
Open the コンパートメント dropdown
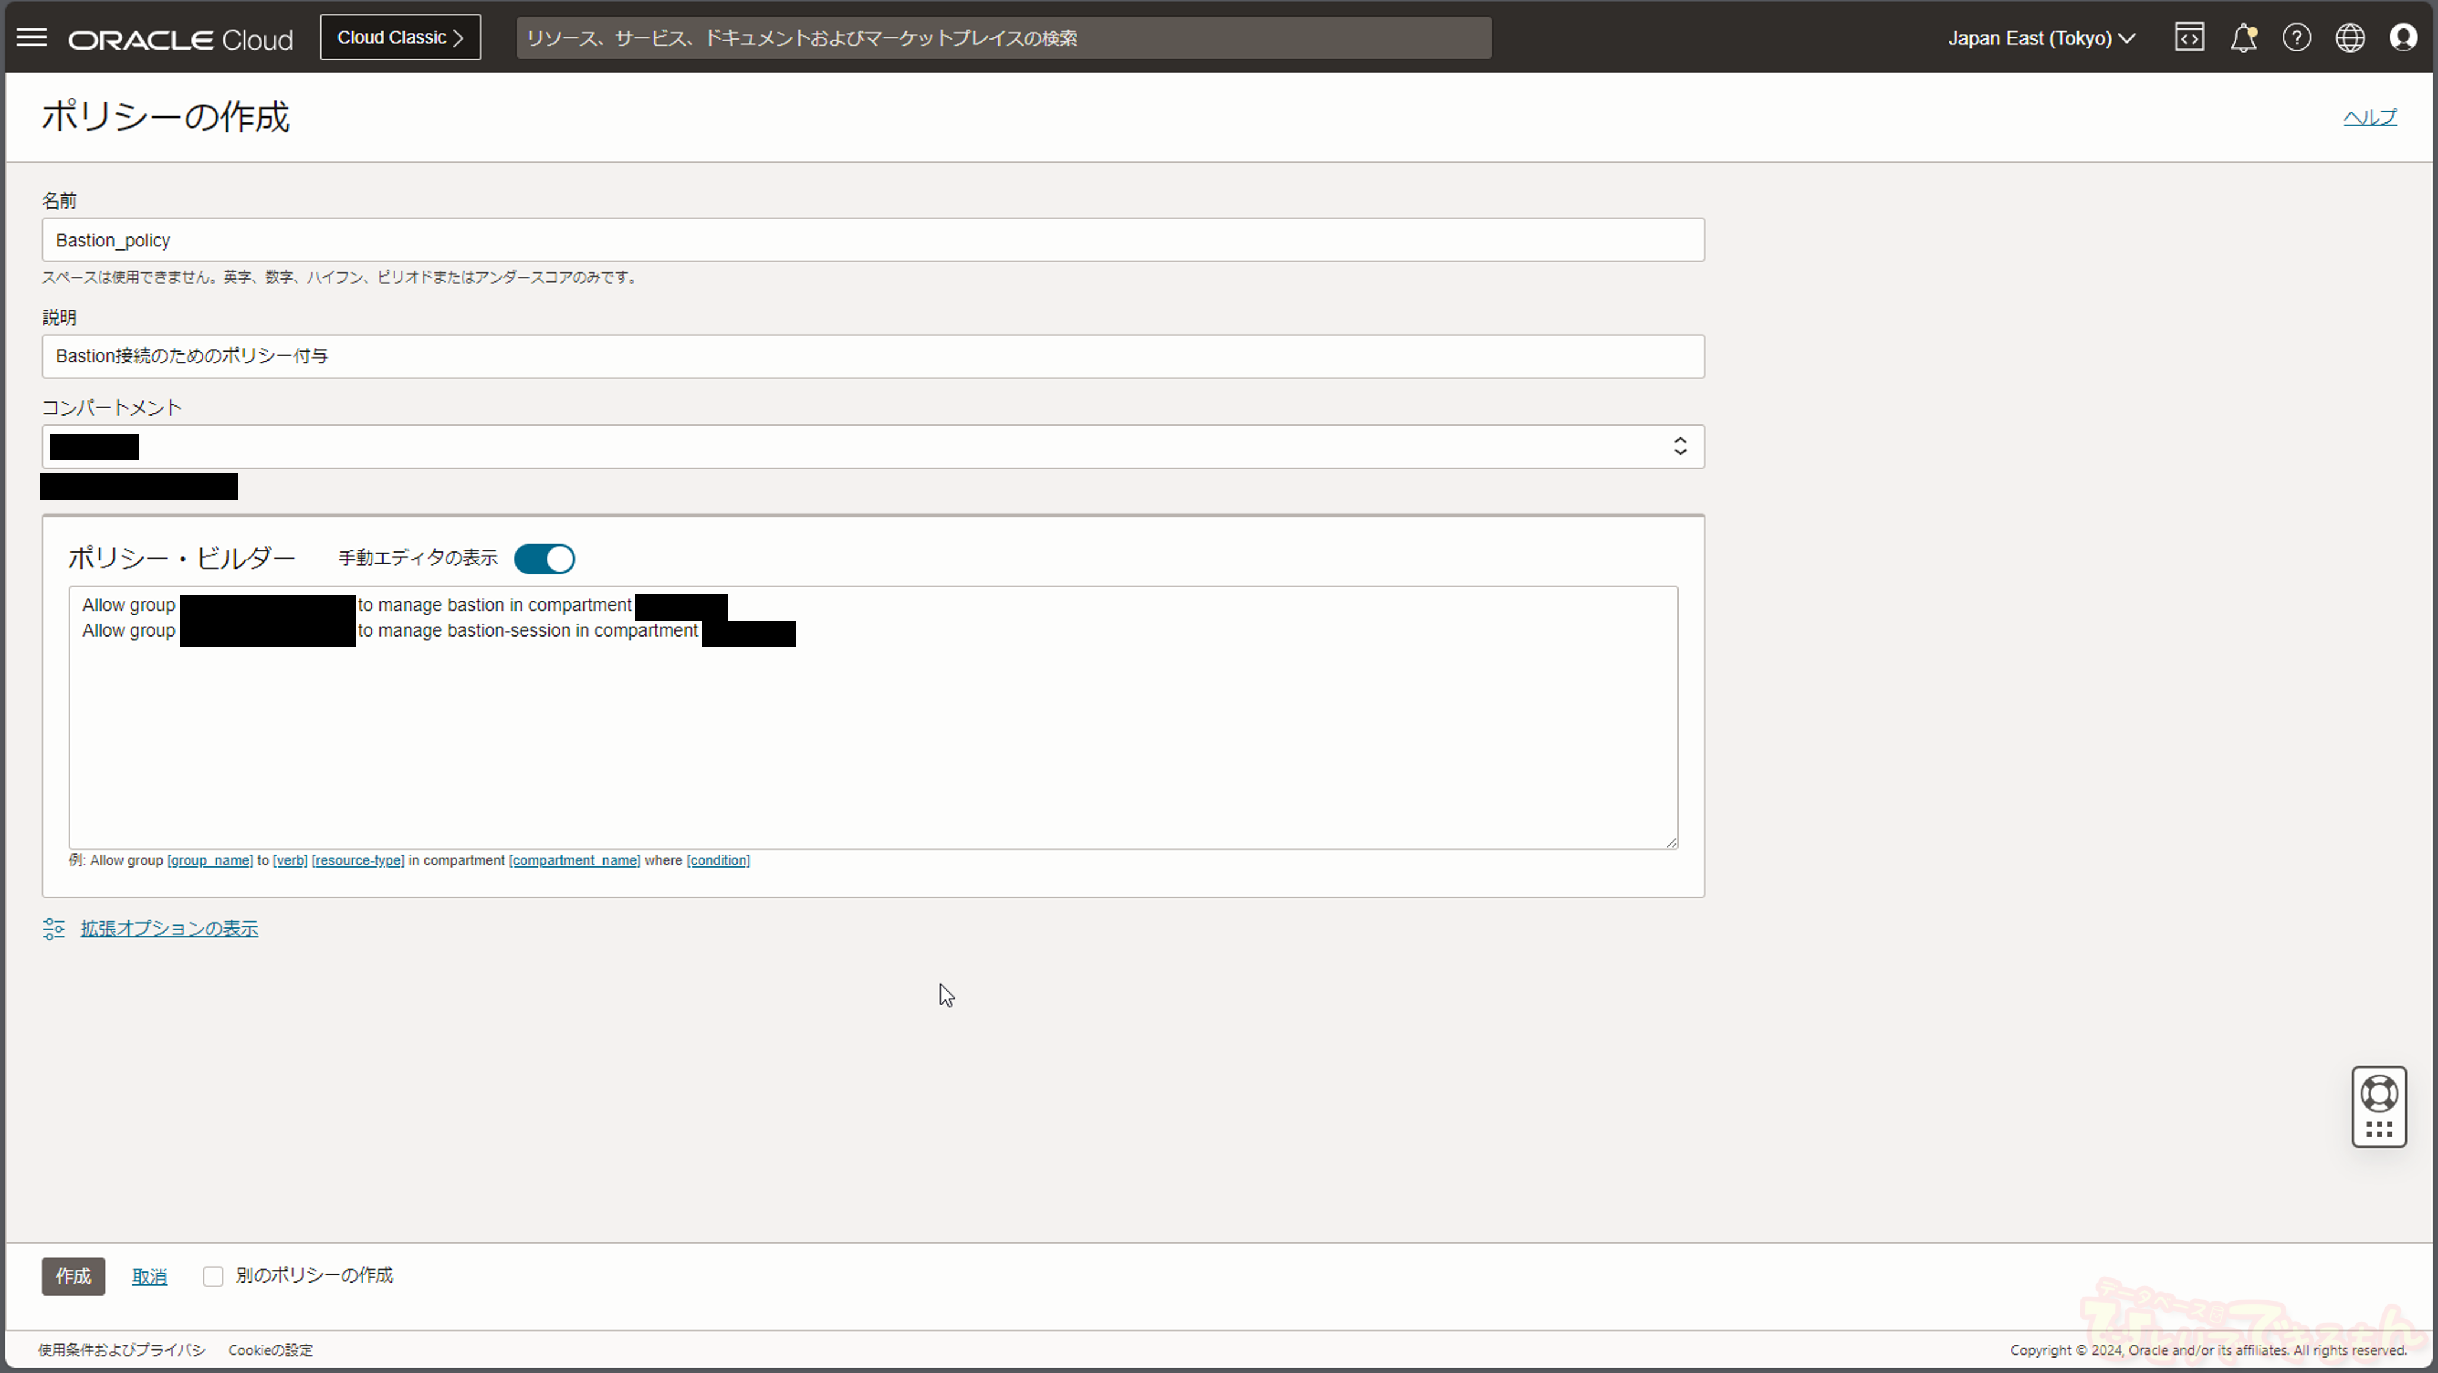(872, 447)
